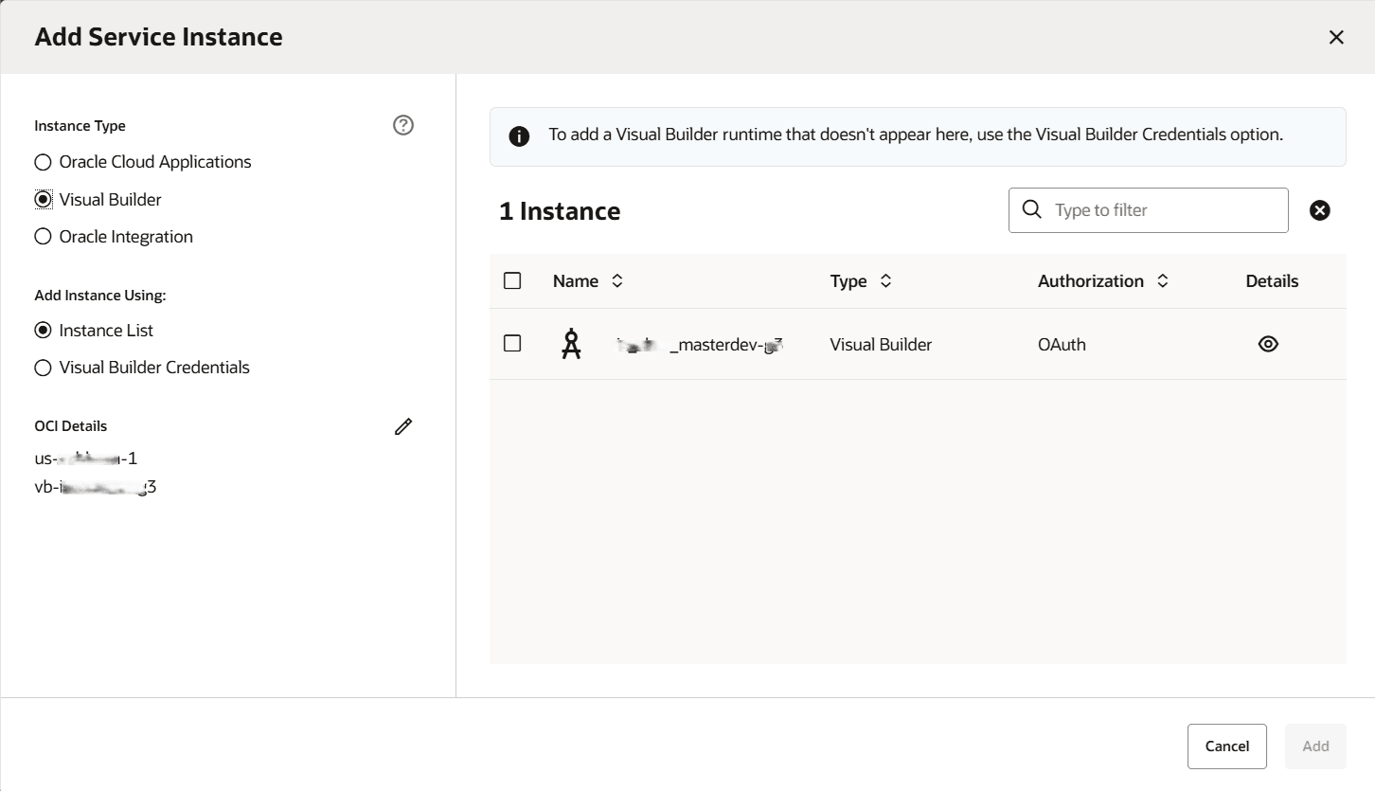This screenshot has width=1375, height=791.
Task: Click the Add button
Action: (x=1315, y=746)
